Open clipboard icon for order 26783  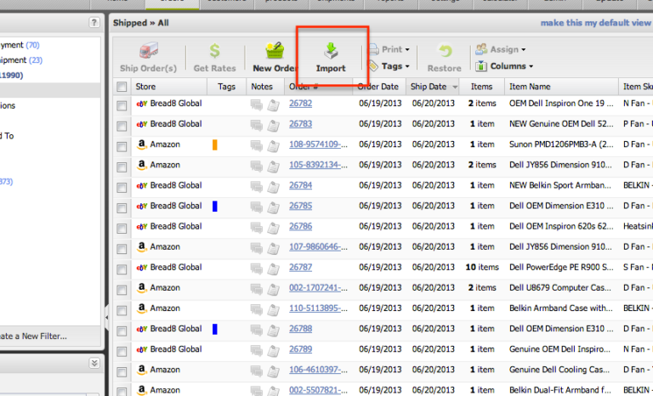coord(273,125)
